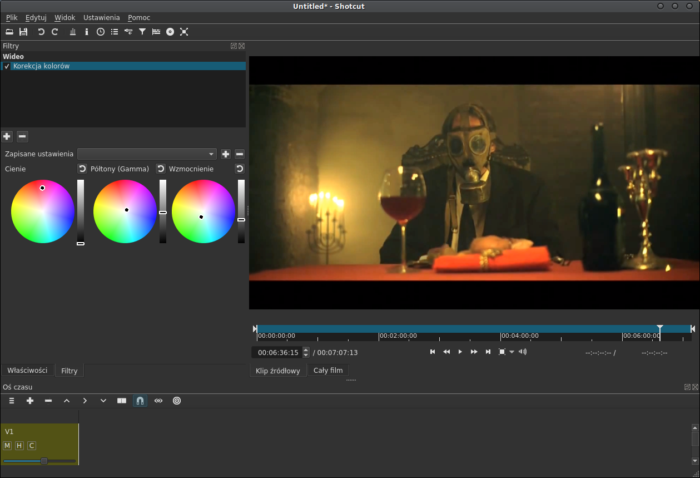Ripple delete with the timeline minus icon
Image resolution: width=700 pixels, height=478 pixels.
pos(48,401)
